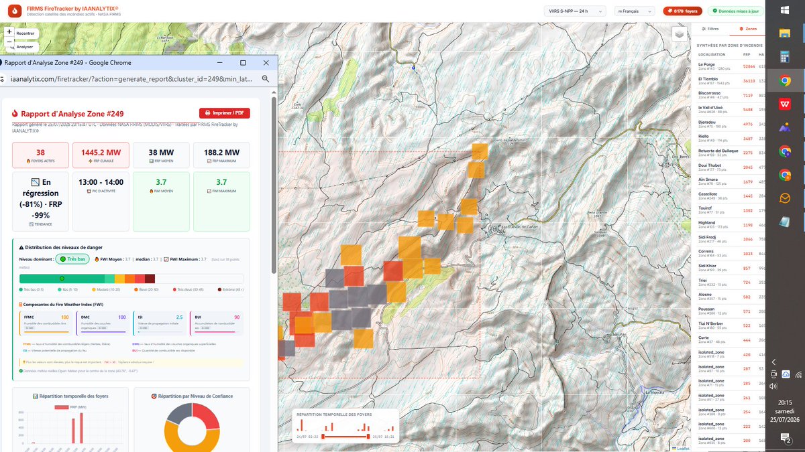Click the zoom magnifier icon in address bar
The height and width of the screenshot is (452, 805).
[266, 79]
